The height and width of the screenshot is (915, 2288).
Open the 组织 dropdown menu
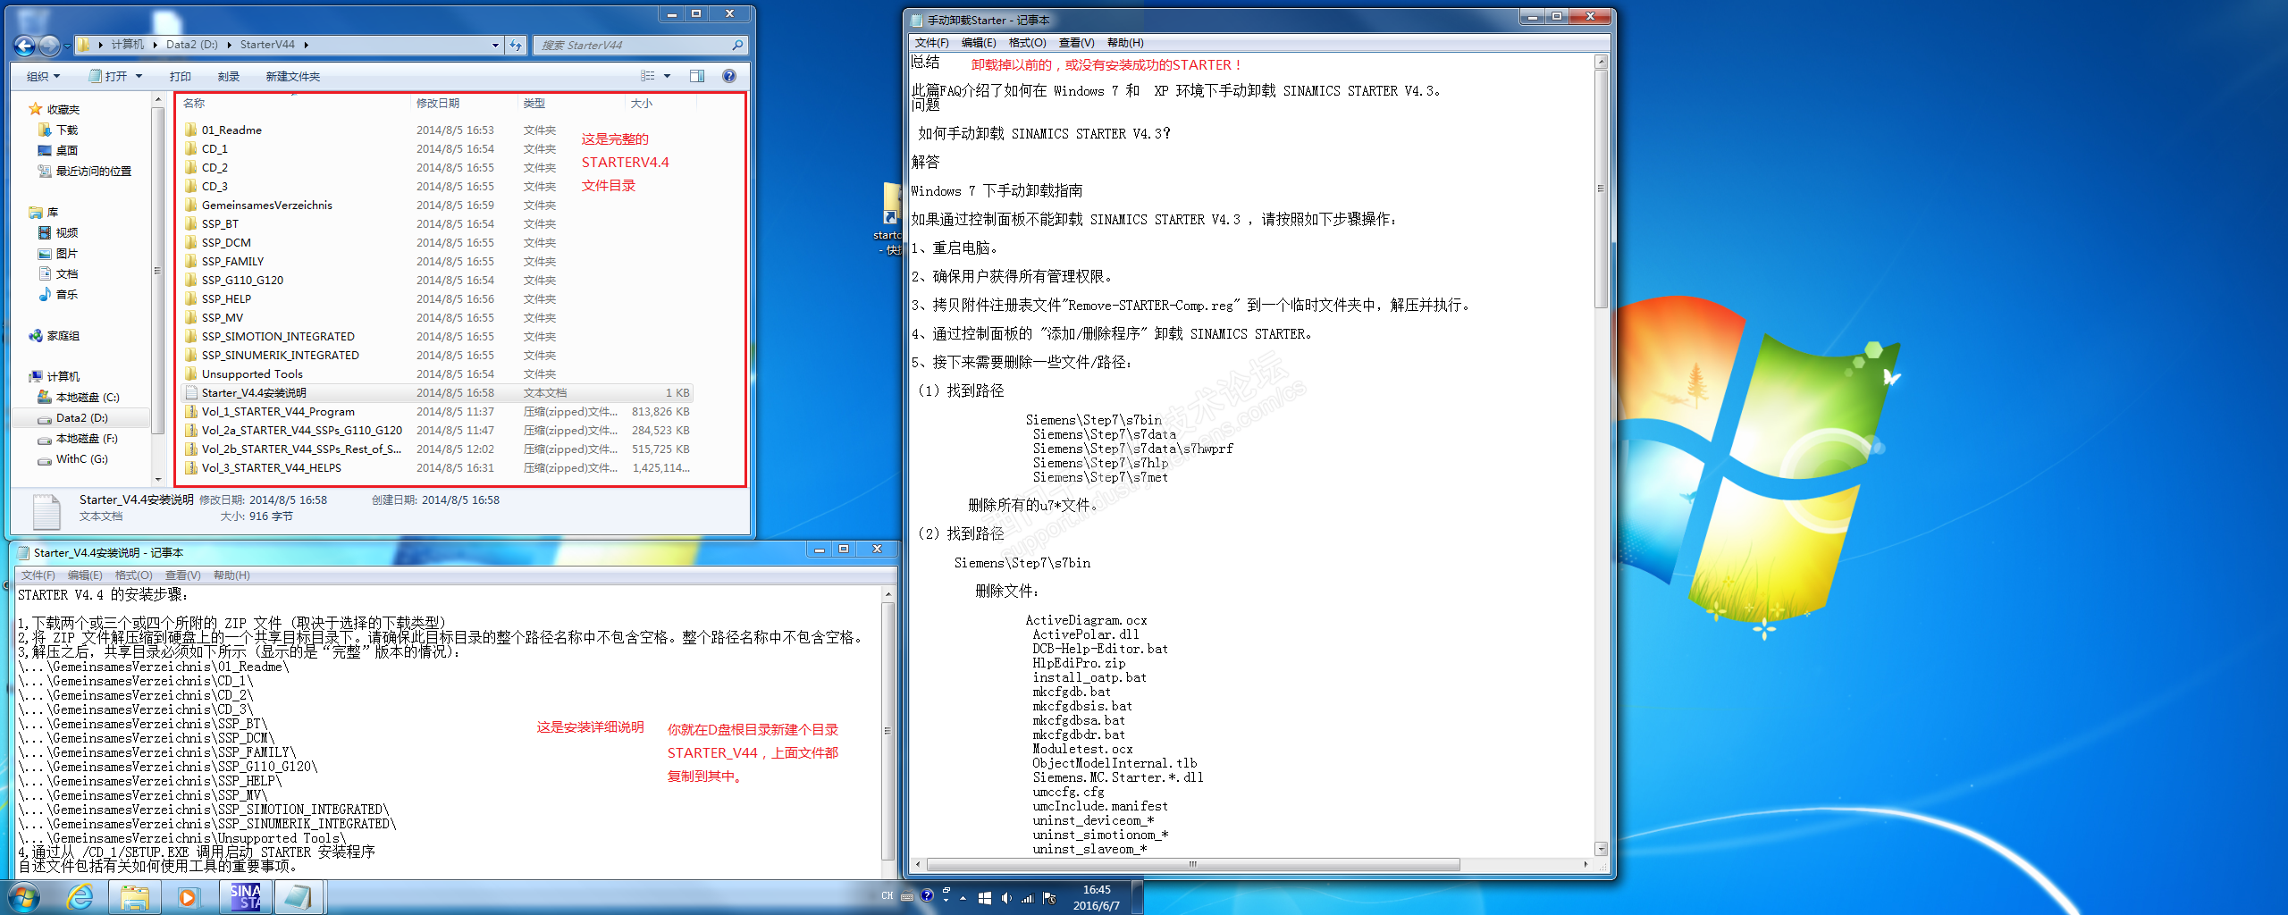point(43,76)
